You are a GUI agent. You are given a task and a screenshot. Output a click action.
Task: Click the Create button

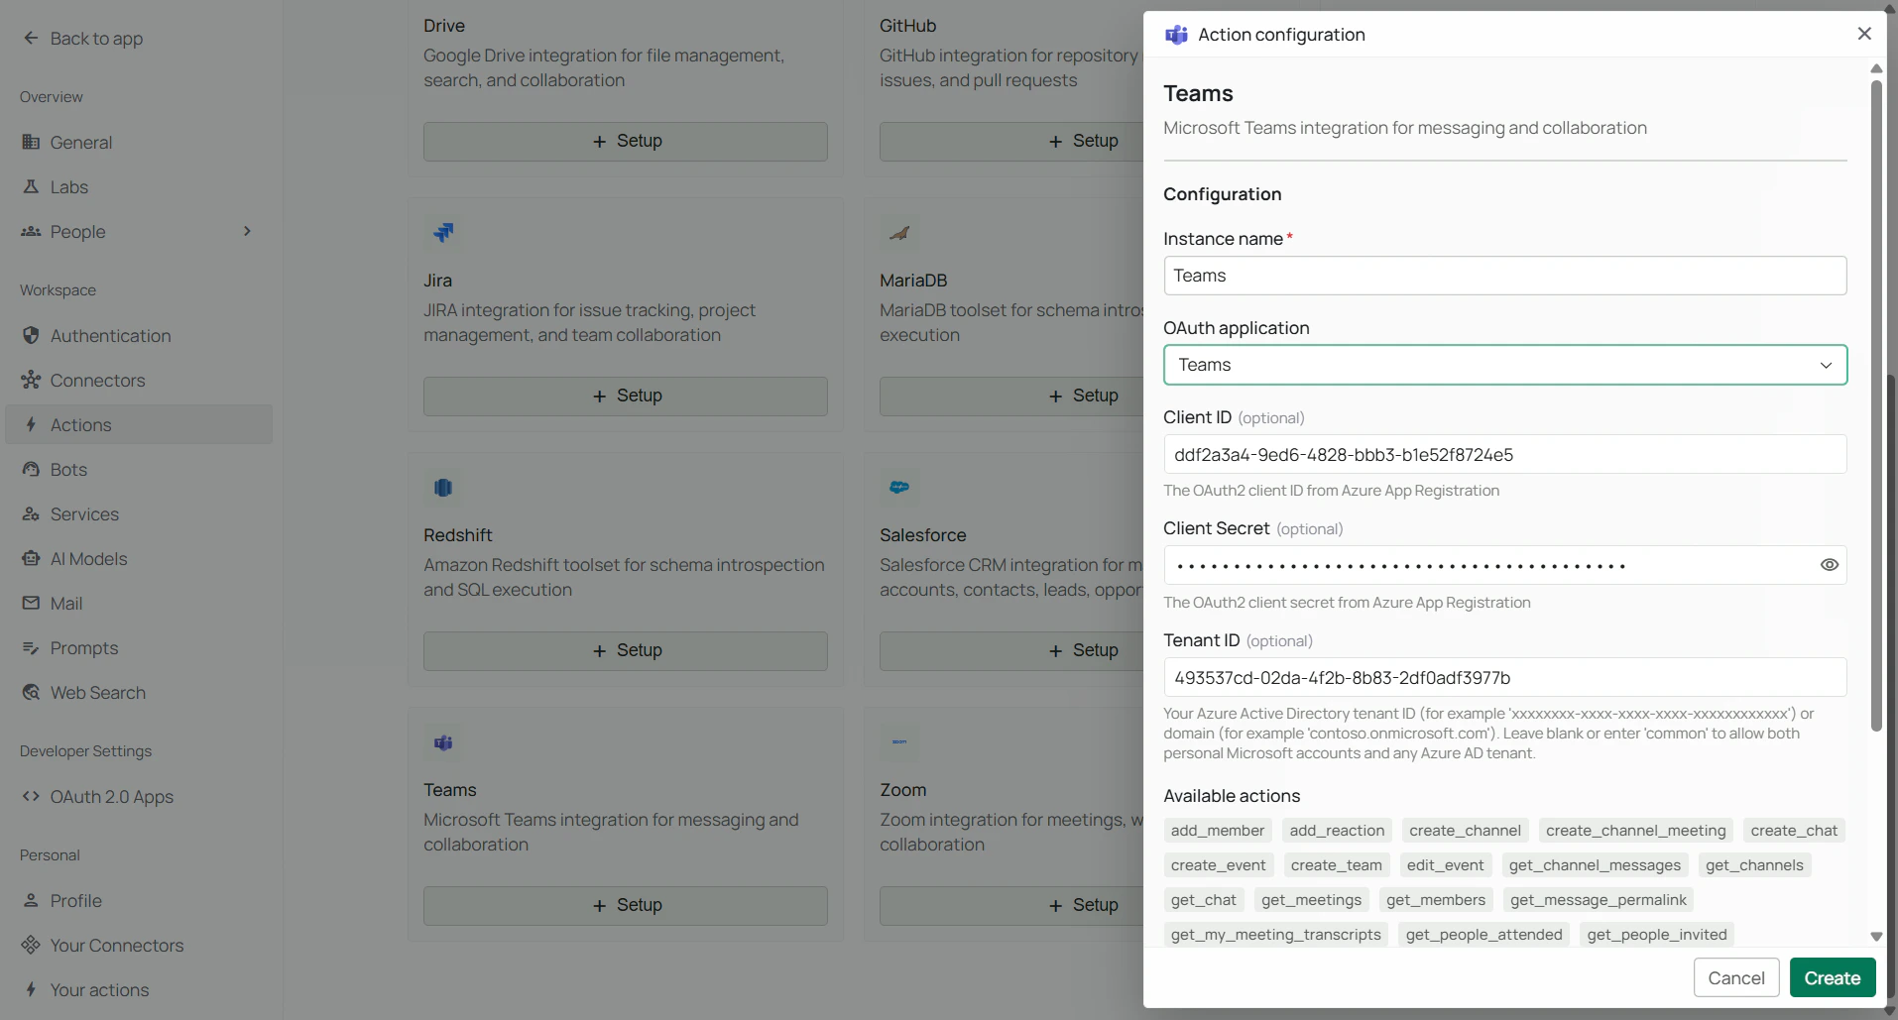click(x=1832, y=977)
